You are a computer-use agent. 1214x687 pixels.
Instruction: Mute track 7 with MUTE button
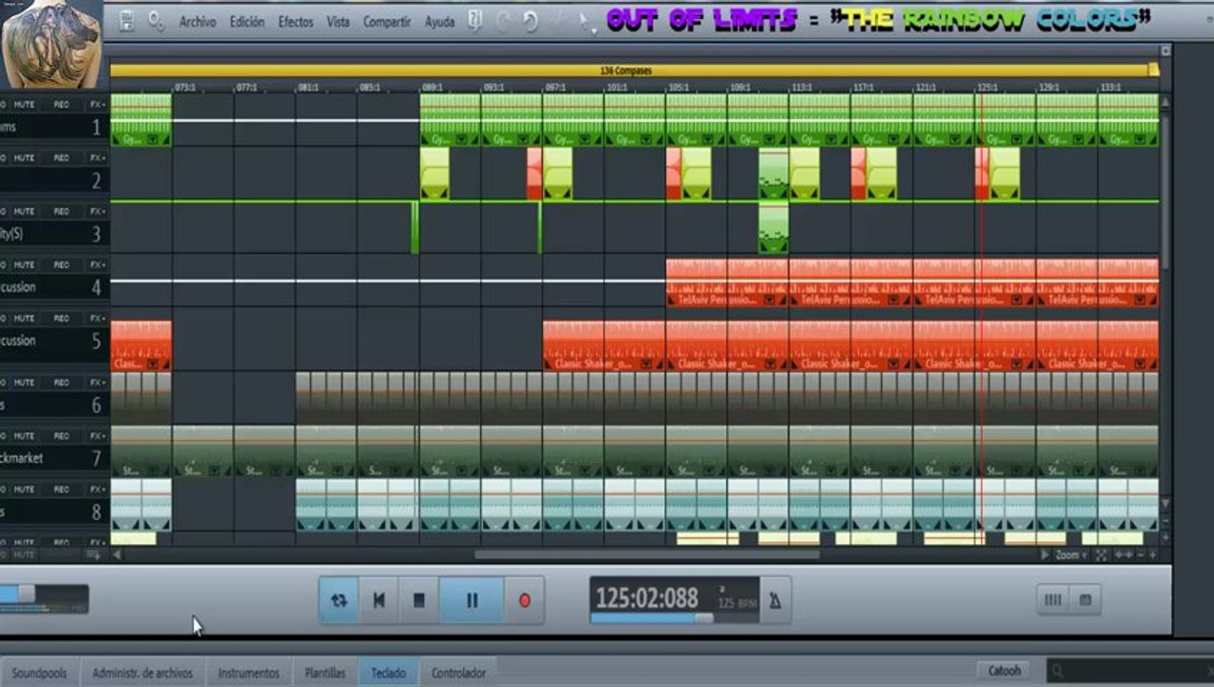pyautogui.click(x=24, y=435)
